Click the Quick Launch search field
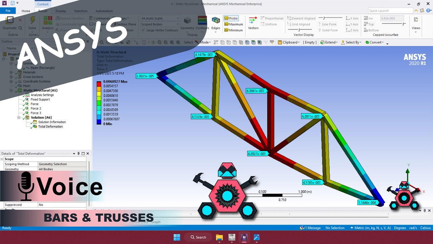The image size is (433, 244). pyautogui.click(x=390, y=11)
